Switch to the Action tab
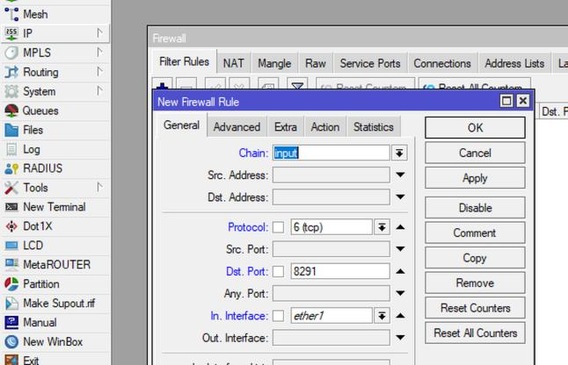Screen dimensions: 568x365 (x=325, y=127)
